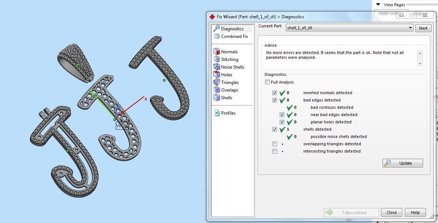This screenshot has height=223, width=438.
Task: Click the green checkmark next to bad contours
Action: (289, 107)
